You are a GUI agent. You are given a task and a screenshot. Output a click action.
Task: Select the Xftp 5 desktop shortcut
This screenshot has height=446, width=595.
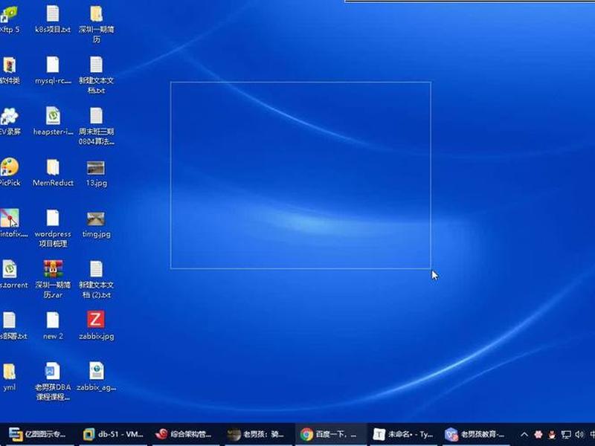pyautogui.click(x=9, y=14)
